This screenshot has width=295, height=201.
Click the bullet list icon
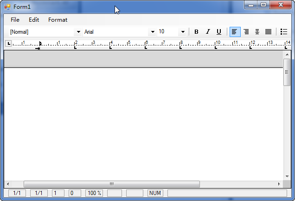(x=284, y=32)
